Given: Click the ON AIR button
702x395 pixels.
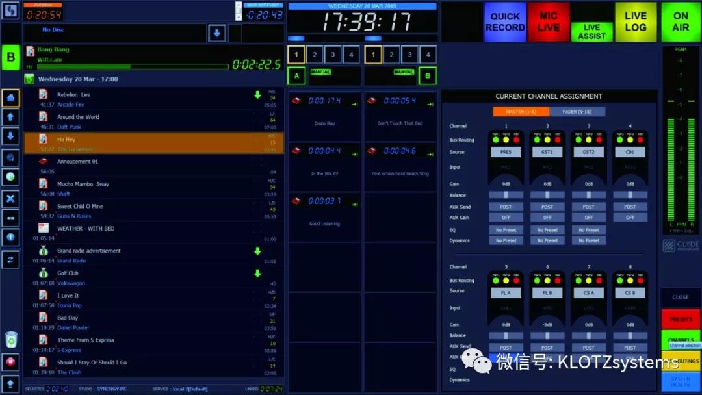Looking at the screenshot, I should pyautogui.click(x=681, y=22).
